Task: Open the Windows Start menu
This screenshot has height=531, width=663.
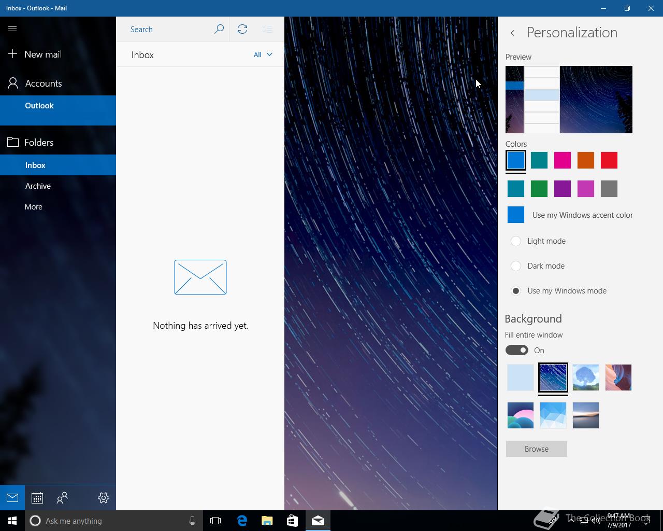Action: [x=12, y=521]
